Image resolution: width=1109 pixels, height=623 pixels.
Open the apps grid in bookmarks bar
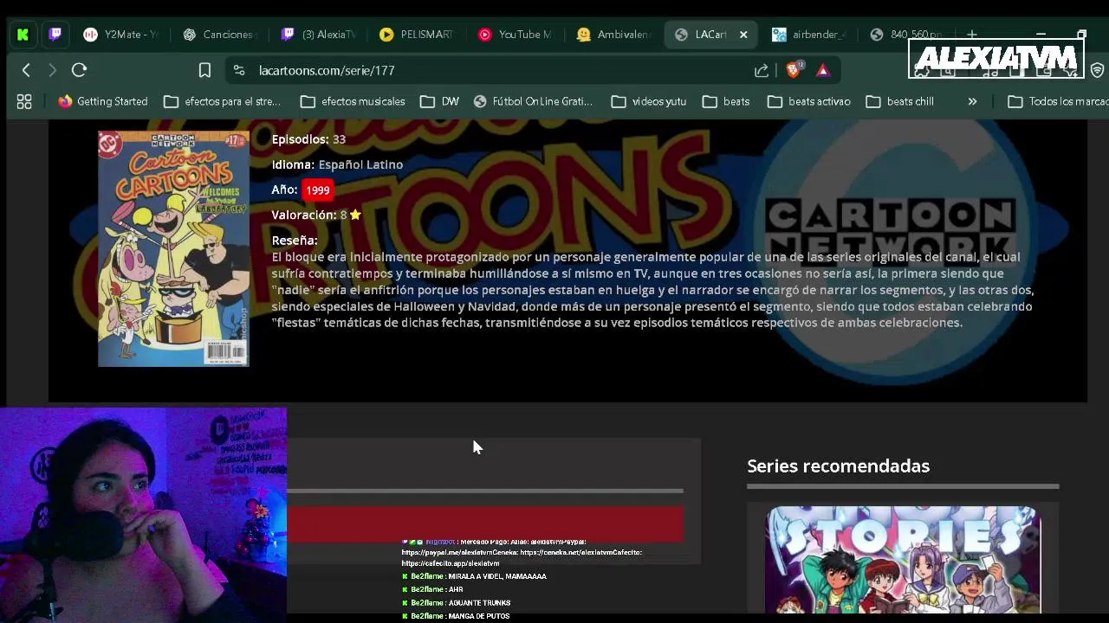pyautogui.click(x=24, y=101)
